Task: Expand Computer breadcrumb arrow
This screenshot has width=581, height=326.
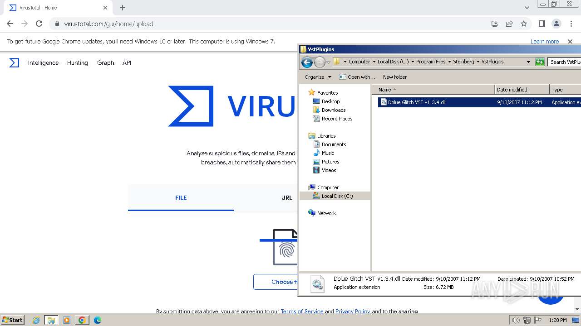Action: pyautogui.click(x=374, y=62)
